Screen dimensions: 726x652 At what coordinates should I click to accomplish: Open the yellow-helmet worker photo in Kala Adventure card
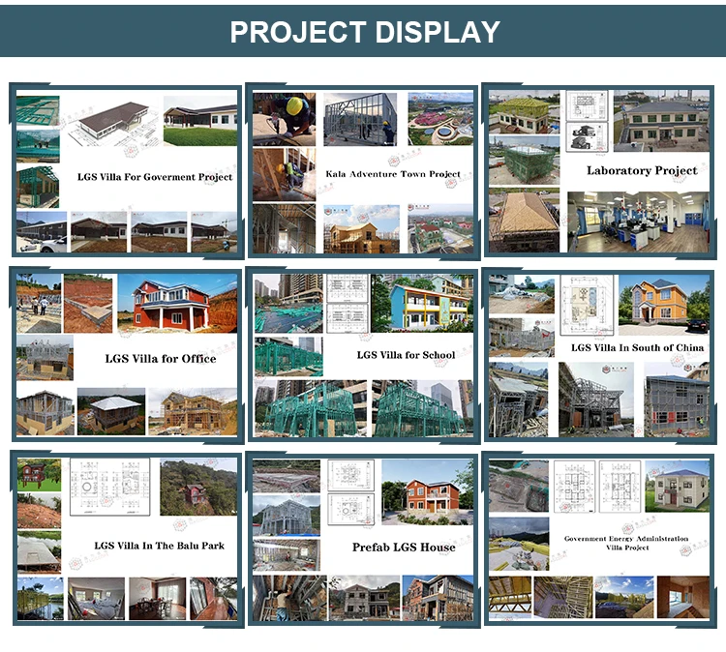pyautogui.click(x=285, y=119)
